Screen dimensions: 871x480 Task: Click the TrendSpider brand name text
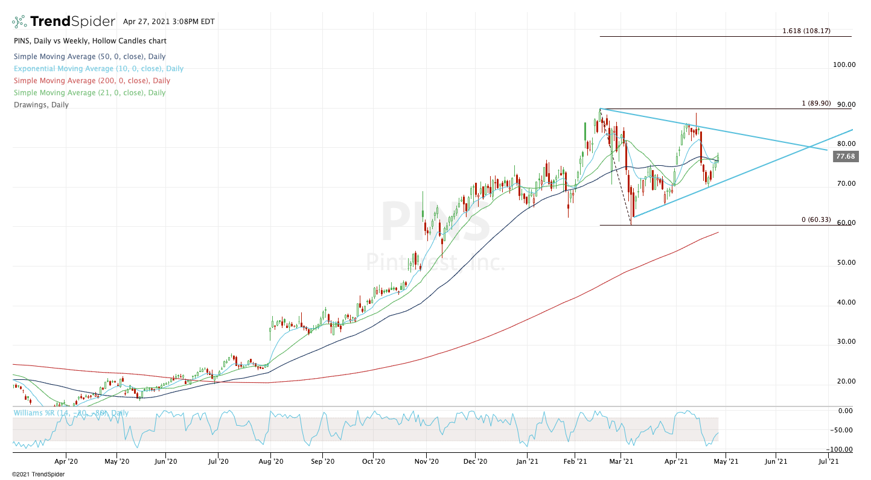[x=72, y=22]
